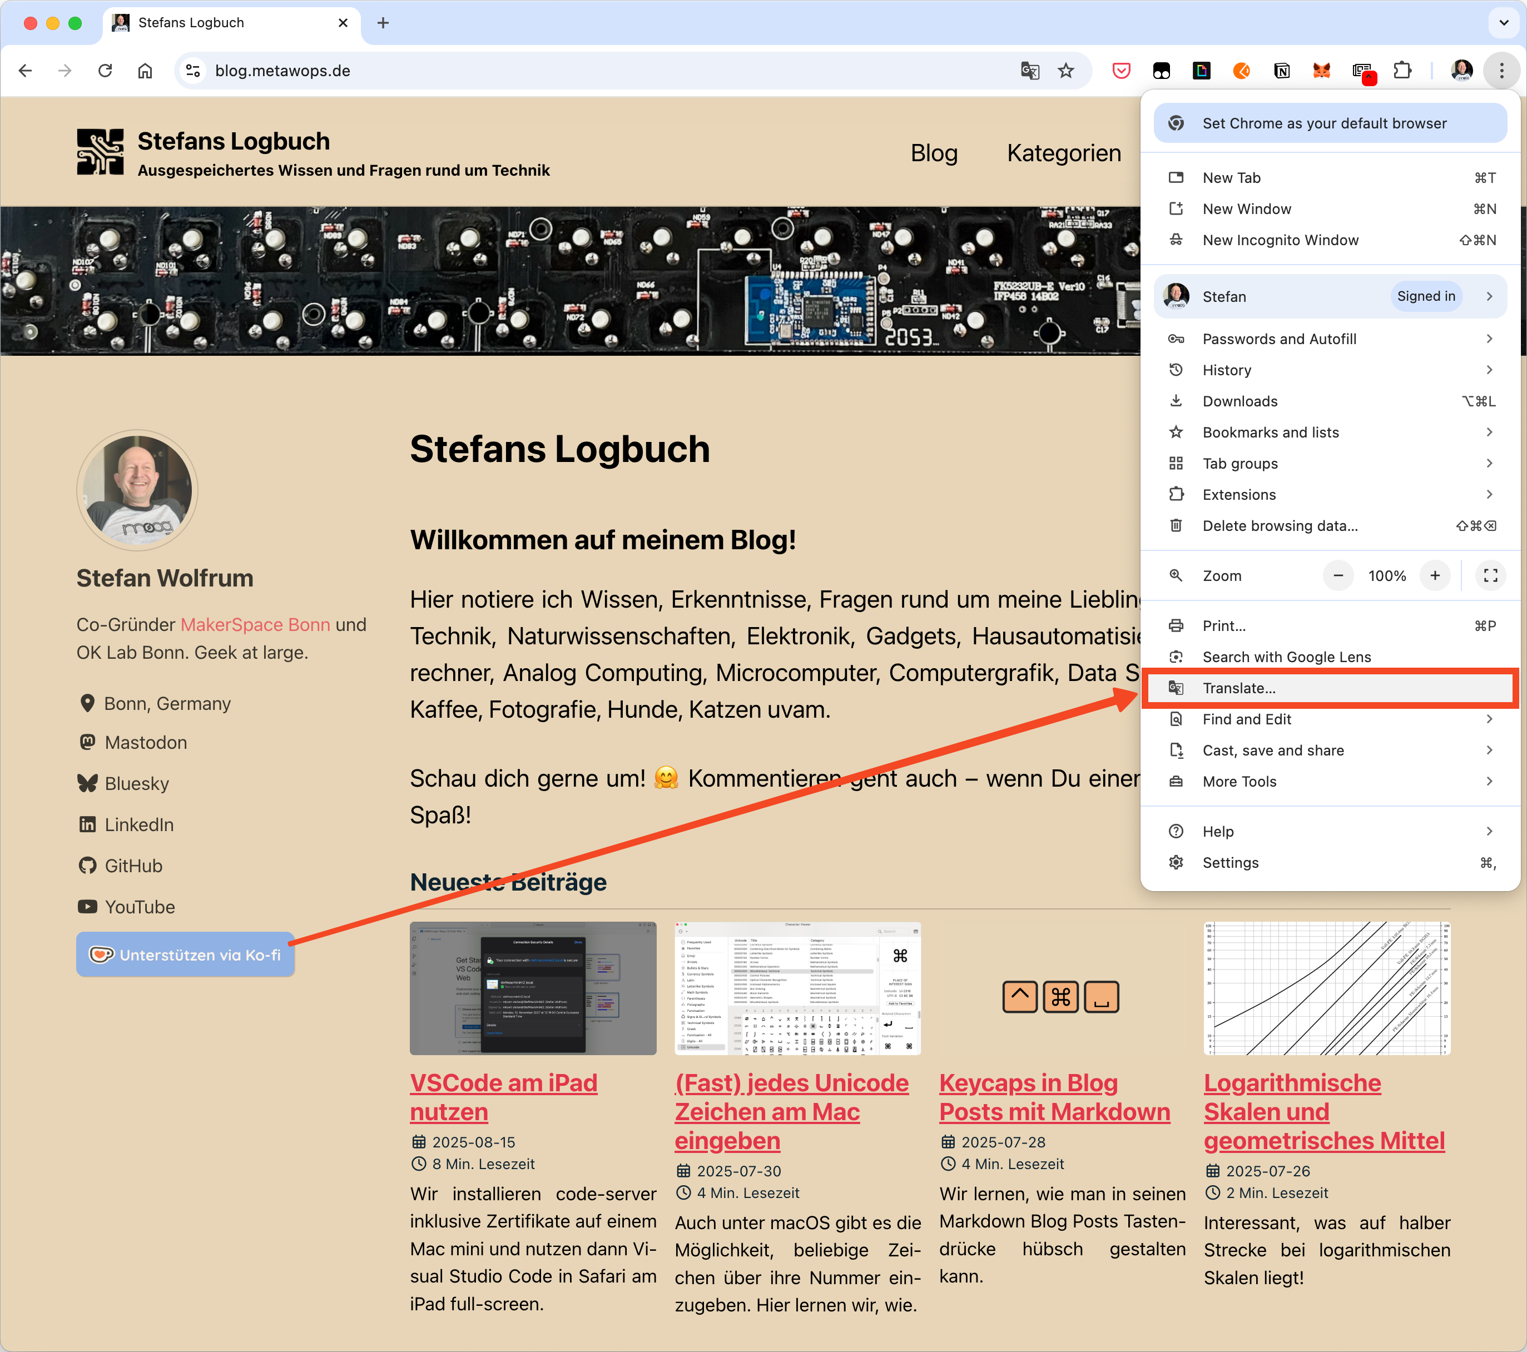Expand More Tools submenu
This screenshot has height=1352, width=1527.
(x=1330, y=781)
